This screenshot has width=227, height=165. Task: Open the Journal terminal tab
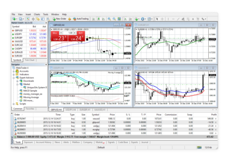pyautogui.click(x=145, y=142)
